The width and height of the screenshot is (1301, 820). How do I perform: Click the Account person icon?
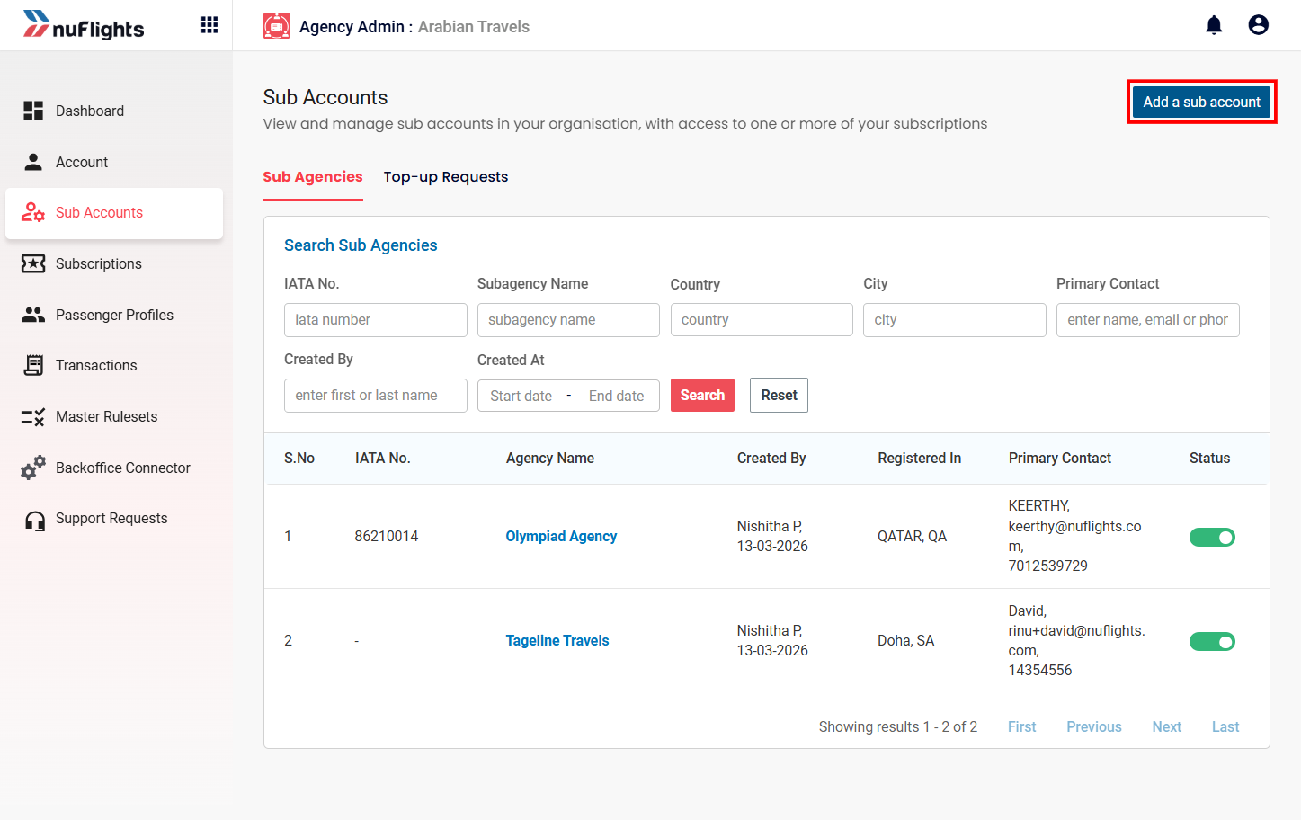[33, 162]
